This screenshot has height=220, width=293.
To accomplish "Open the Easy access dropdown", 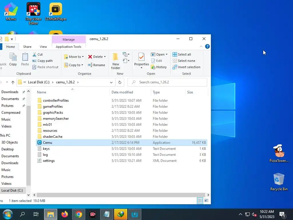I will tap(126, 61).
